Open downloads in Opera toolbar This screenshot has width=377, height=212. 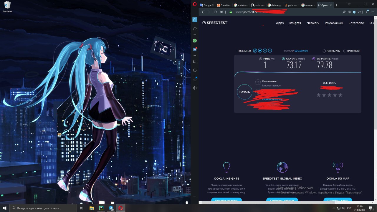pos(367,12)
